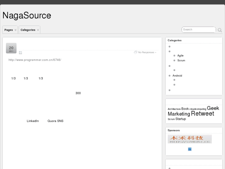The image size is (225, 169).
Task: Select the Agile category
Action: point(180,56)
